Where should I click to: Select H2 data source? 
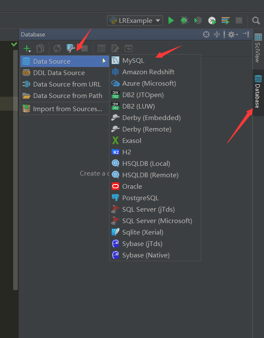click(155, 152)
